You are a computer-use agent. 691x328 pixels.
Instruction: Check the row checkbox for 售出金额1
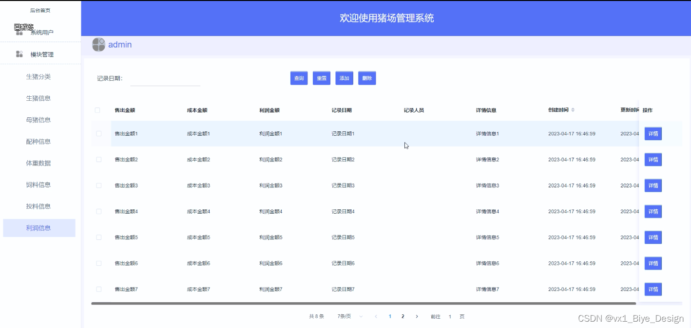(x=99, y=133)
